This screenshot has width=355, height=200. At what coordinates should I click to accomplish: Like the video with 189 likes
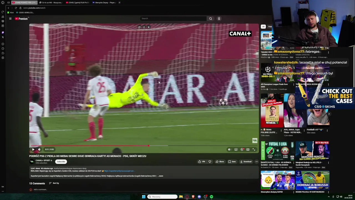click(x=201, y=162)
